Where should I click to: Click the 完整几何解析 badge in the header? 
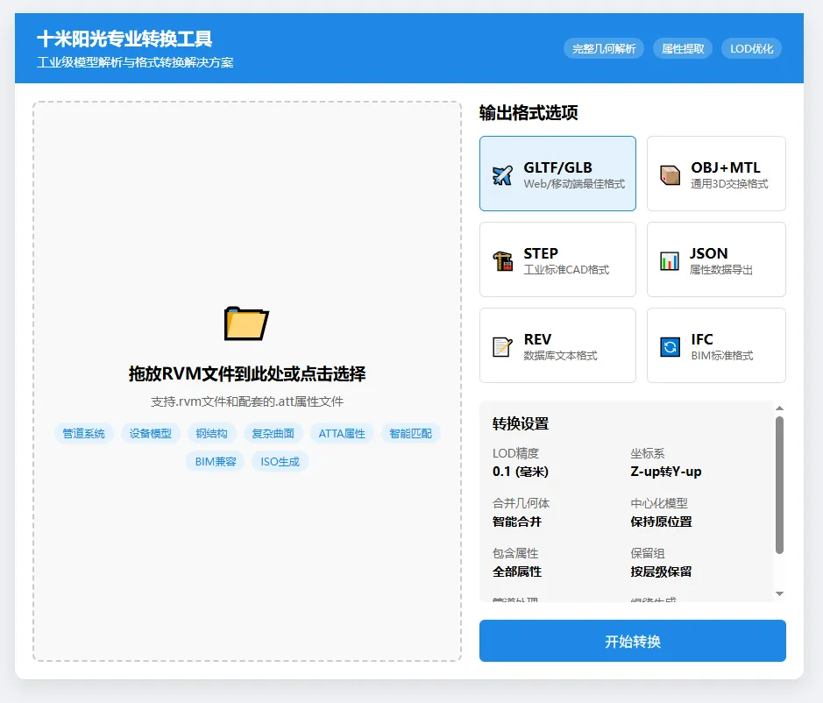[x=603, y=48]
